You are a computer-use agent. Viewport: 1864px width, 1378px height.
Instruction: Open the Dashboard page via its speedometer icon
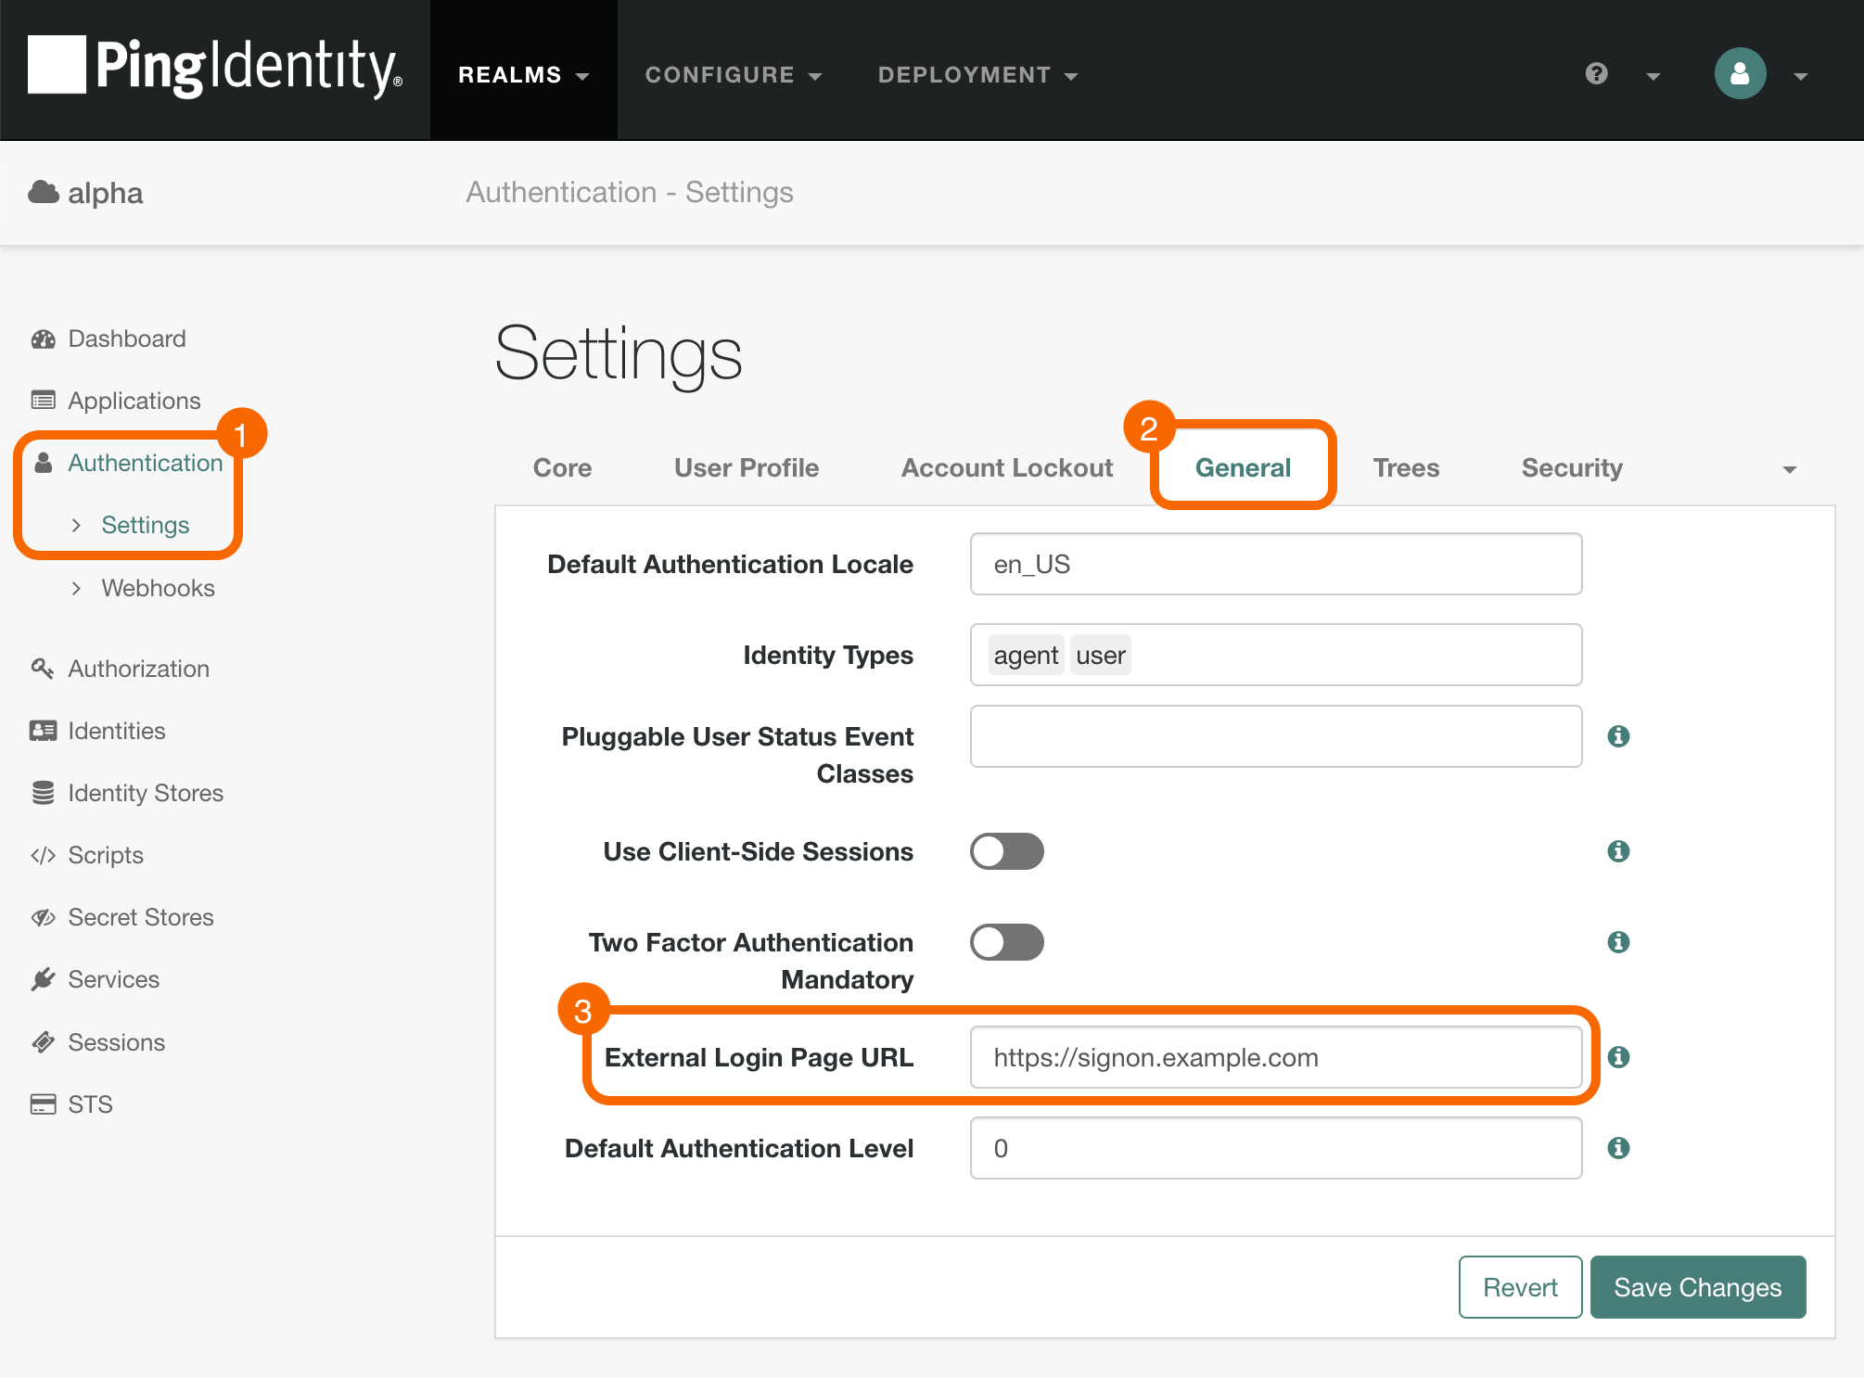pos(43,338)
